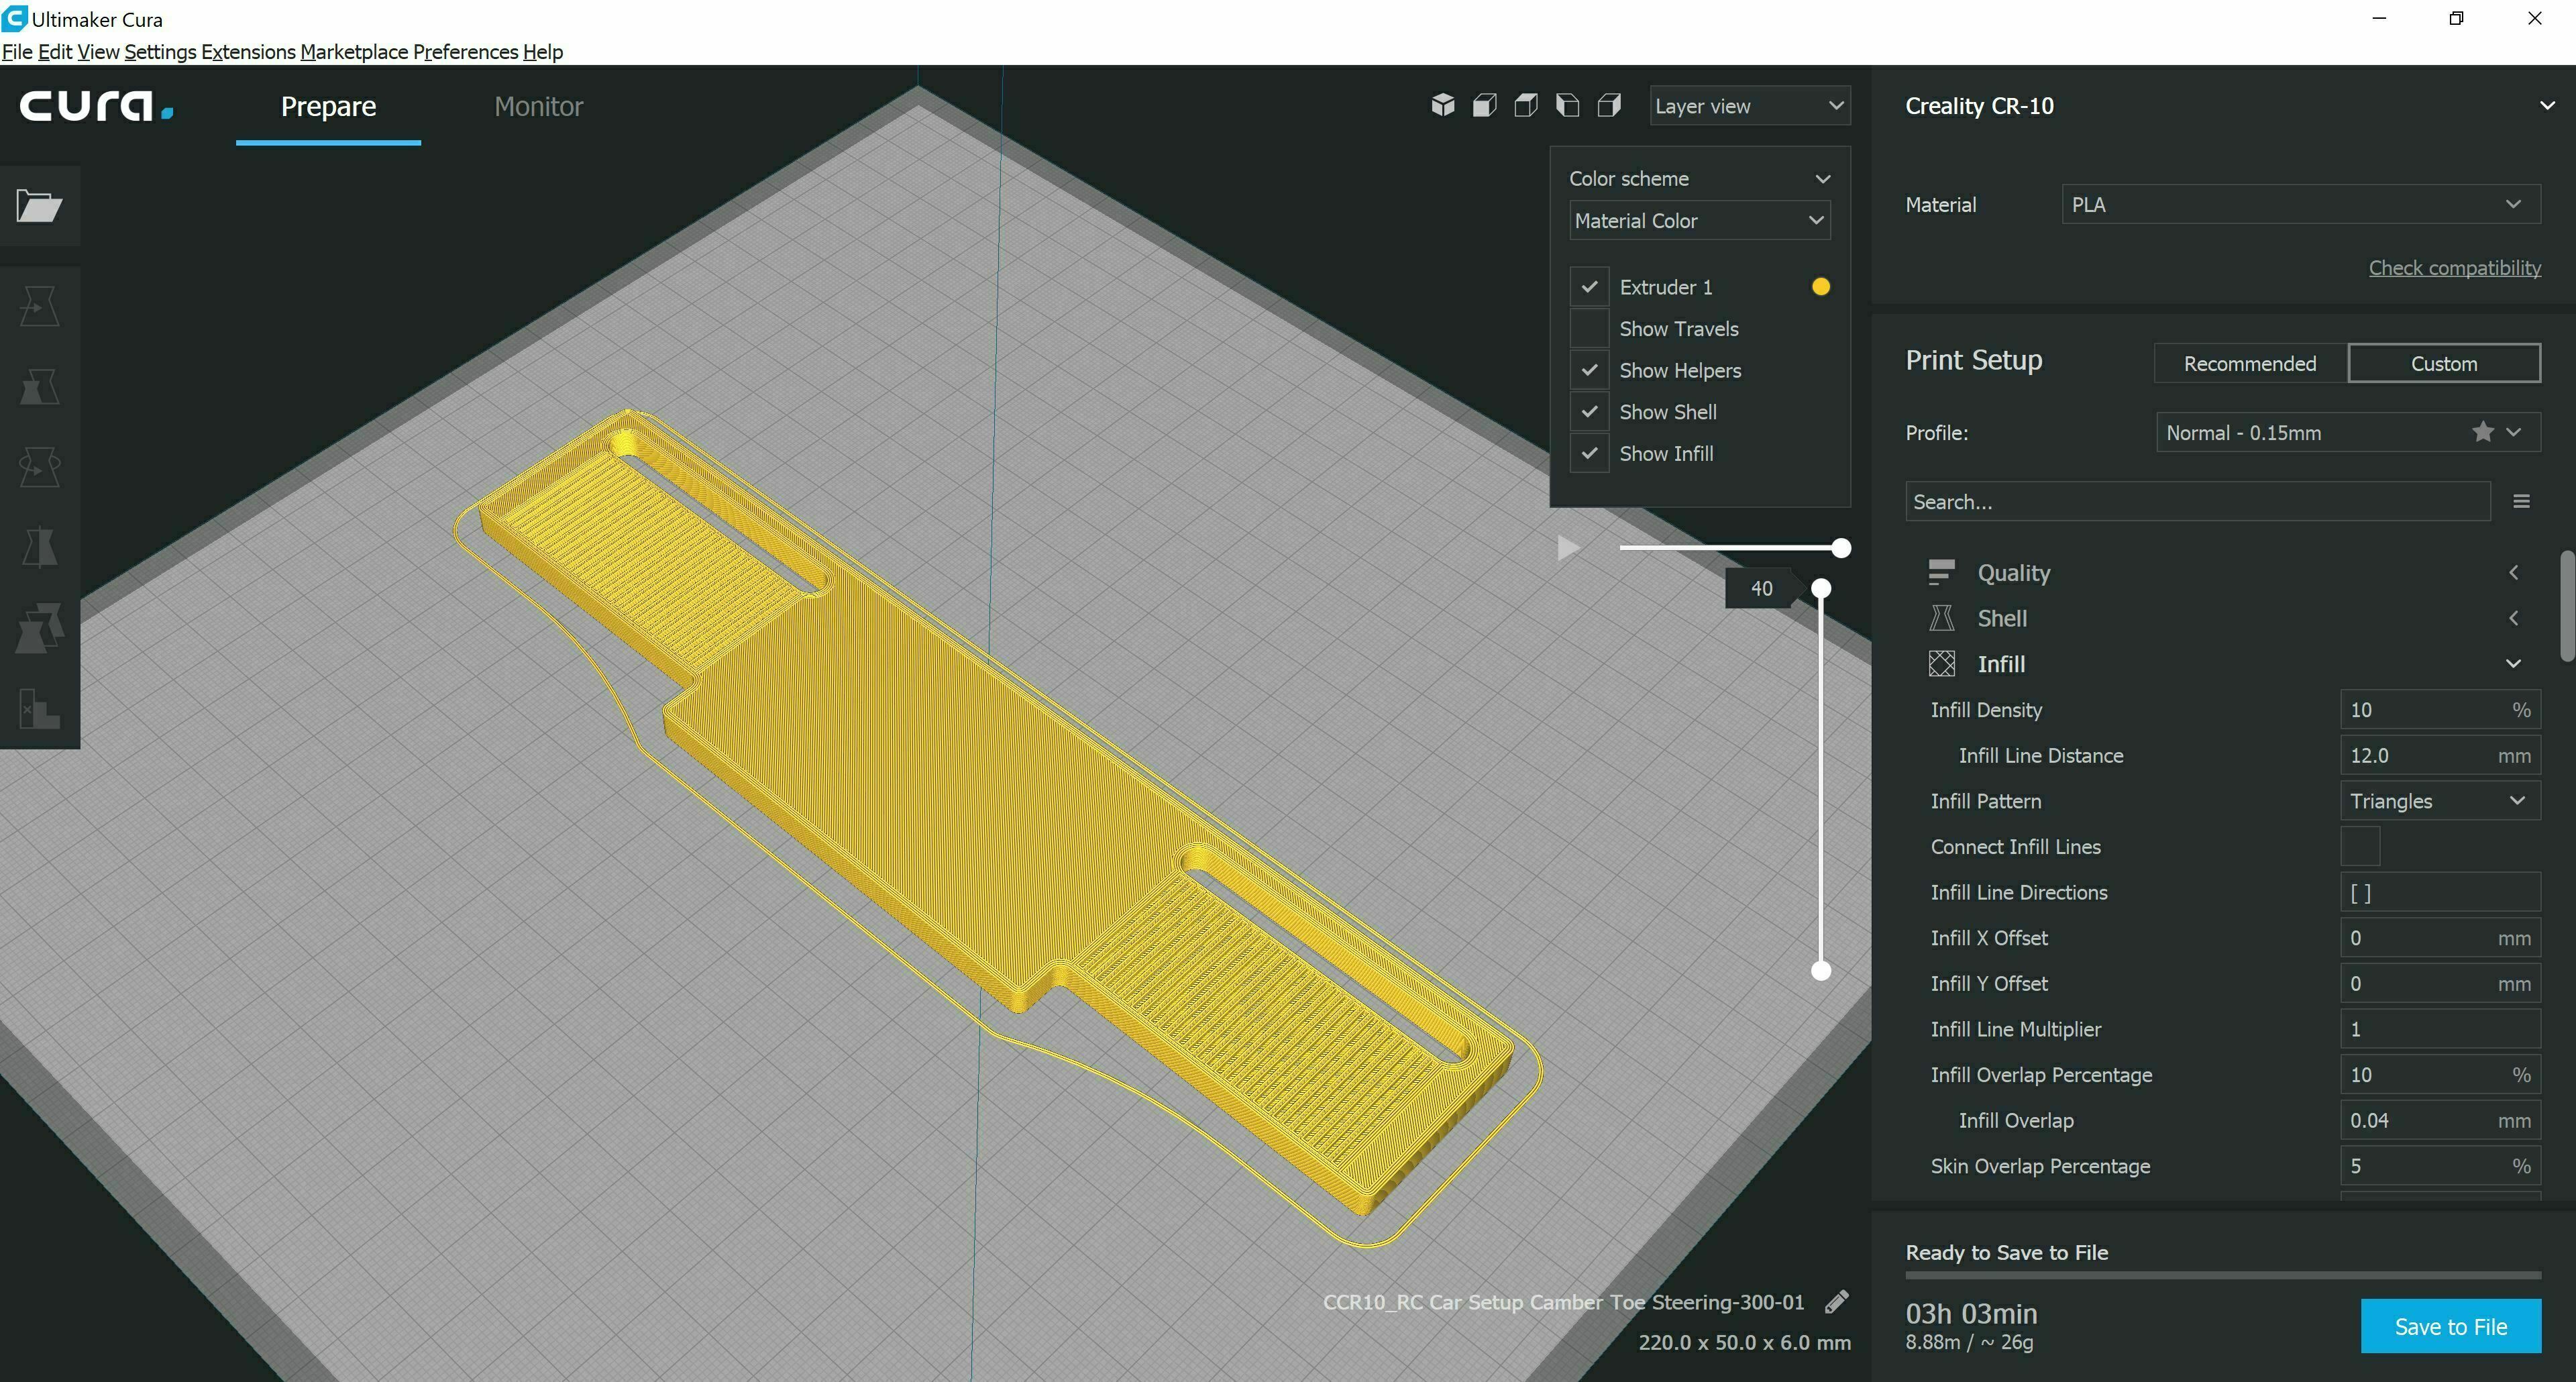Image resolution: width=2576 pixels, height=1382 pixels.
Task: Open the Layer view mode dropdown
Action: (1749, 106)
